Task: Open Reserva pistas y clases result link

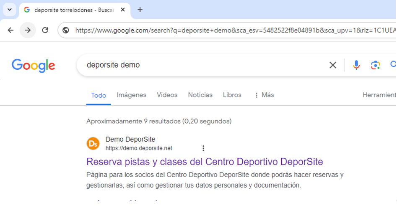Action: click(205, 162)
